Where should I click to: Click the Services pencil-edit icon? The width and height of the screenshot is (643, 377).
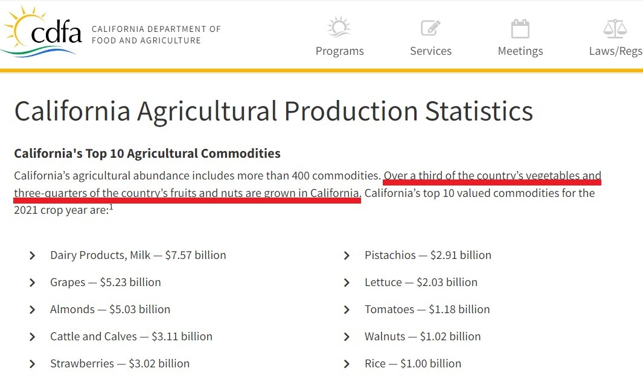pyautogui.click(x=430, y=28)
